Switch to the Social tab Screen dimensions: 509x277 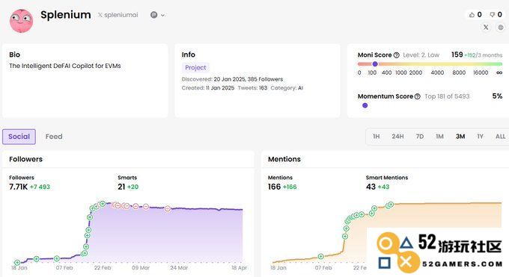pyautogui.click(x=19, y=137)
